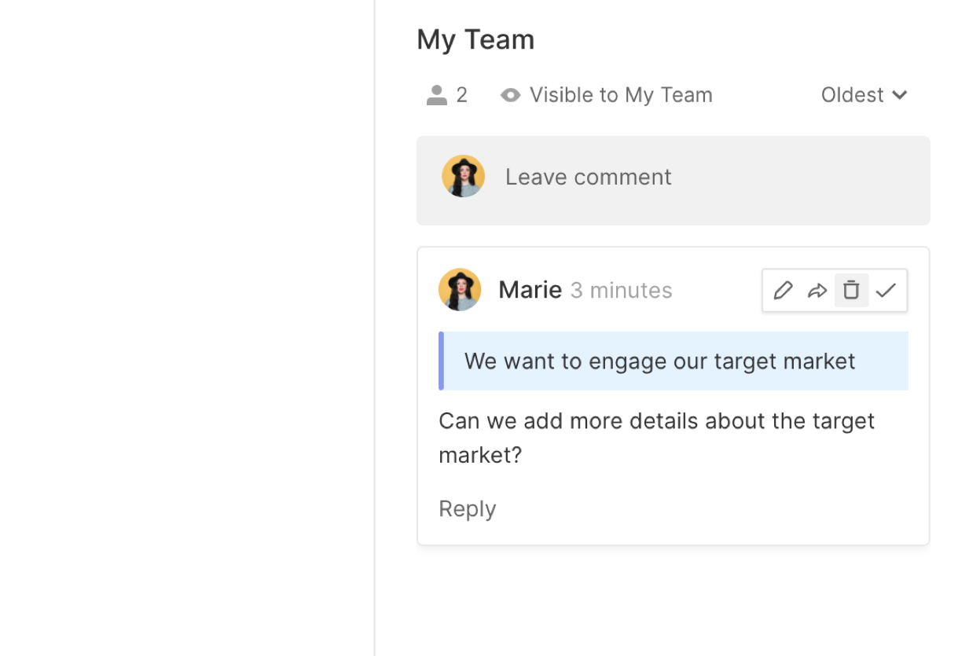Click the author name Marie

click(x=530, y=290)
